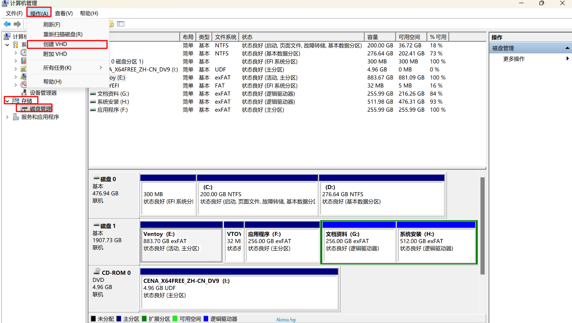Screen dimensions: 572x323
Task: Click 更多操作 in the actions pane
Action: (514, 59)
